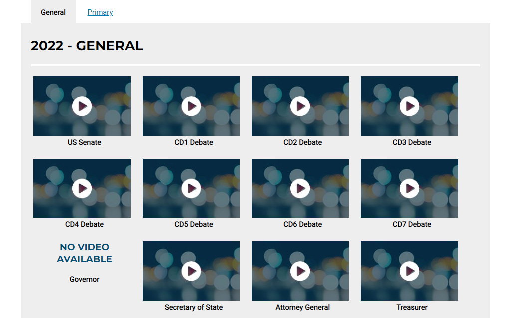Click the Treasurer caption

point(412,307)
